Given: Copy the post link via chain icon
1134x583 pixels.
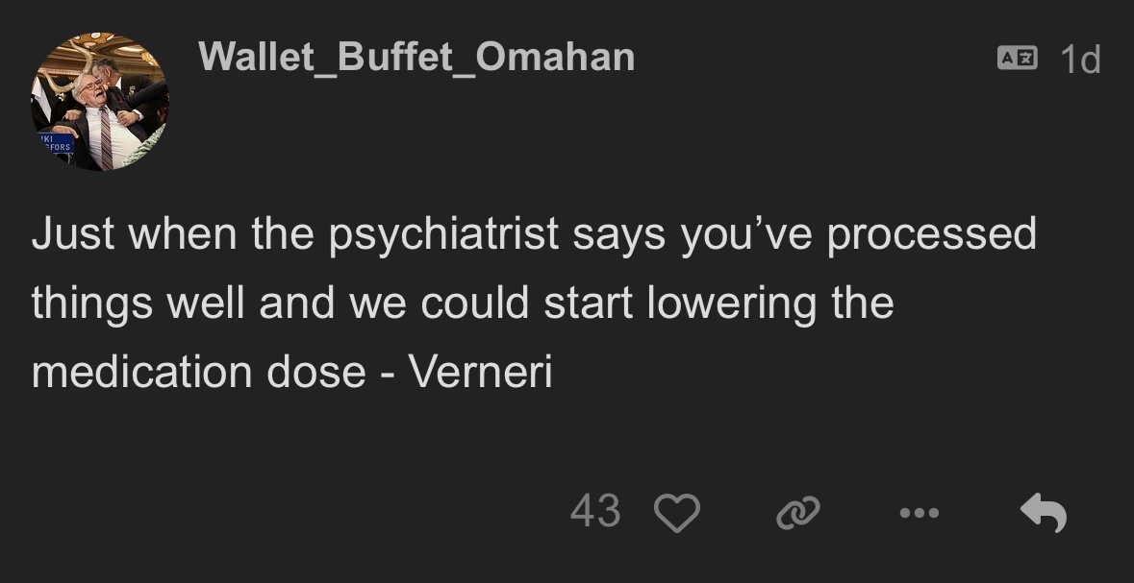Looking at the screenshot, I should 798,513.
